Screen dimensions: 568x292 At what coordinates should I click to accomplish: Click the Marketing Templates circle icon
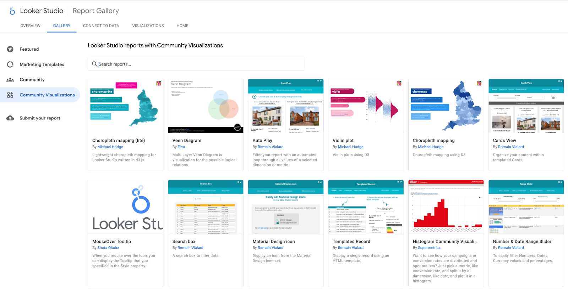tap(10, 64)
